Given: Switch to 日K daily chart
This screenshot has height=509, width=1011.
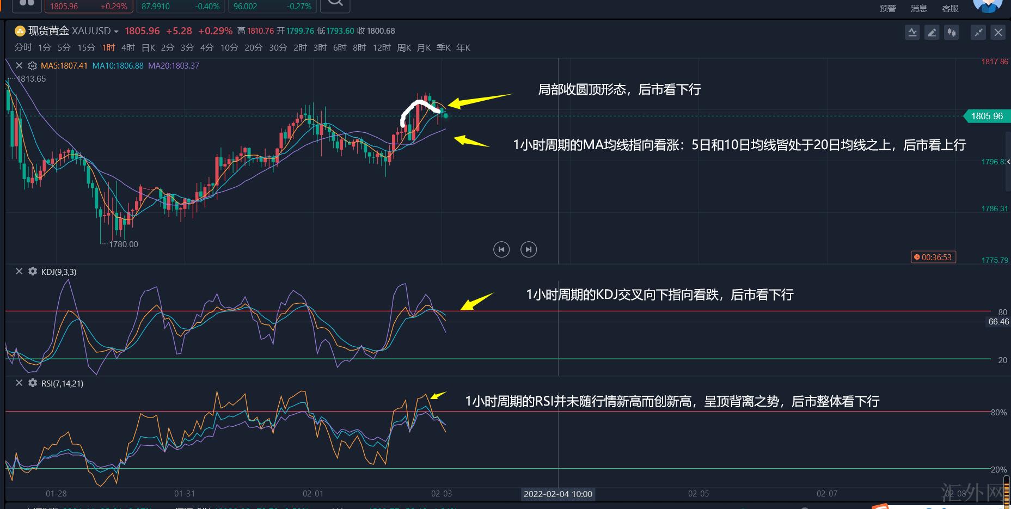Looking at the screenshot, I should click(x=149, y=47).
